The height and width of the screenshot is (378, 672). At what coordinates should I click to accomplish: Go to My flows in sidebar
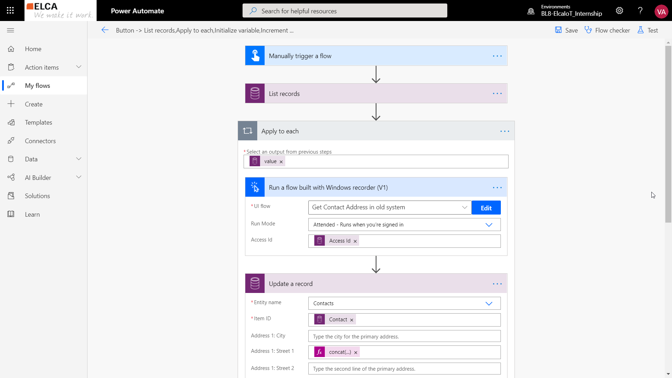tap(37, 86)
